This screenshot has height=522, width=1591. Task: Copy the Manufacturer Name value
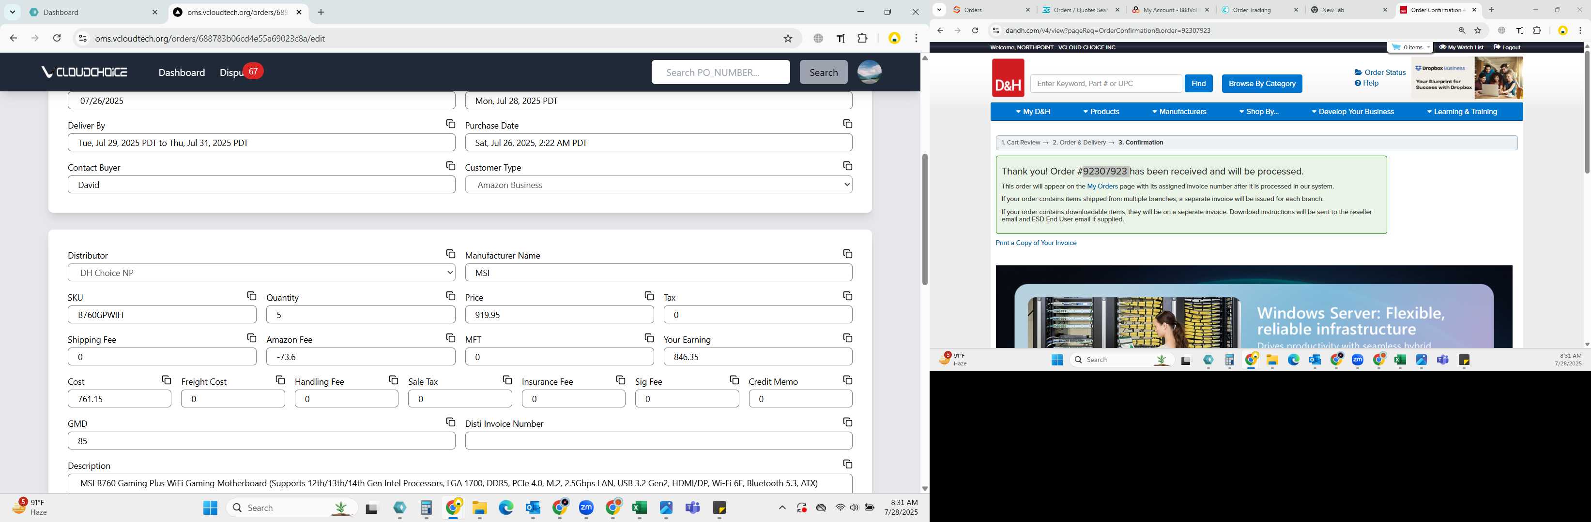(847, 255)
